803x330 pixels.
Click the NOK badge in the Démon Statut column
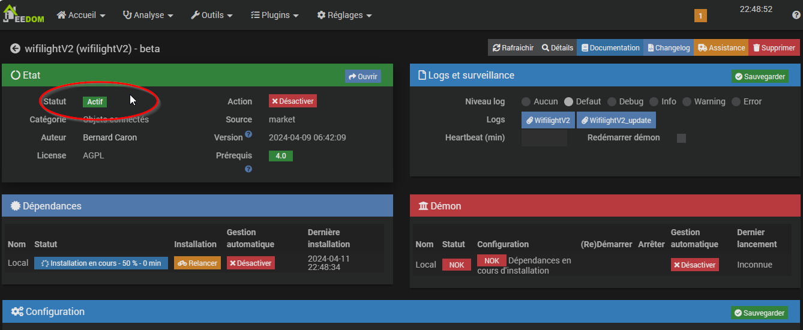(x=457, y=265)
